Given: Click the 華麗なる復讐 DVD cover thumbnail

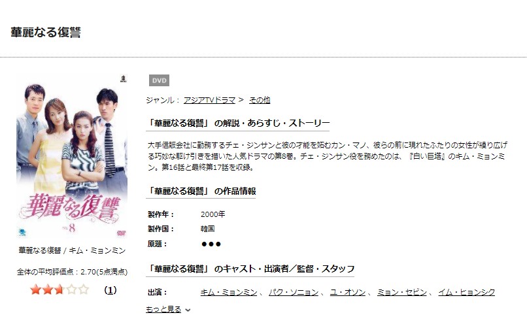Looking at the screenshot, I should pyautogui.click(x=71, y=156).
